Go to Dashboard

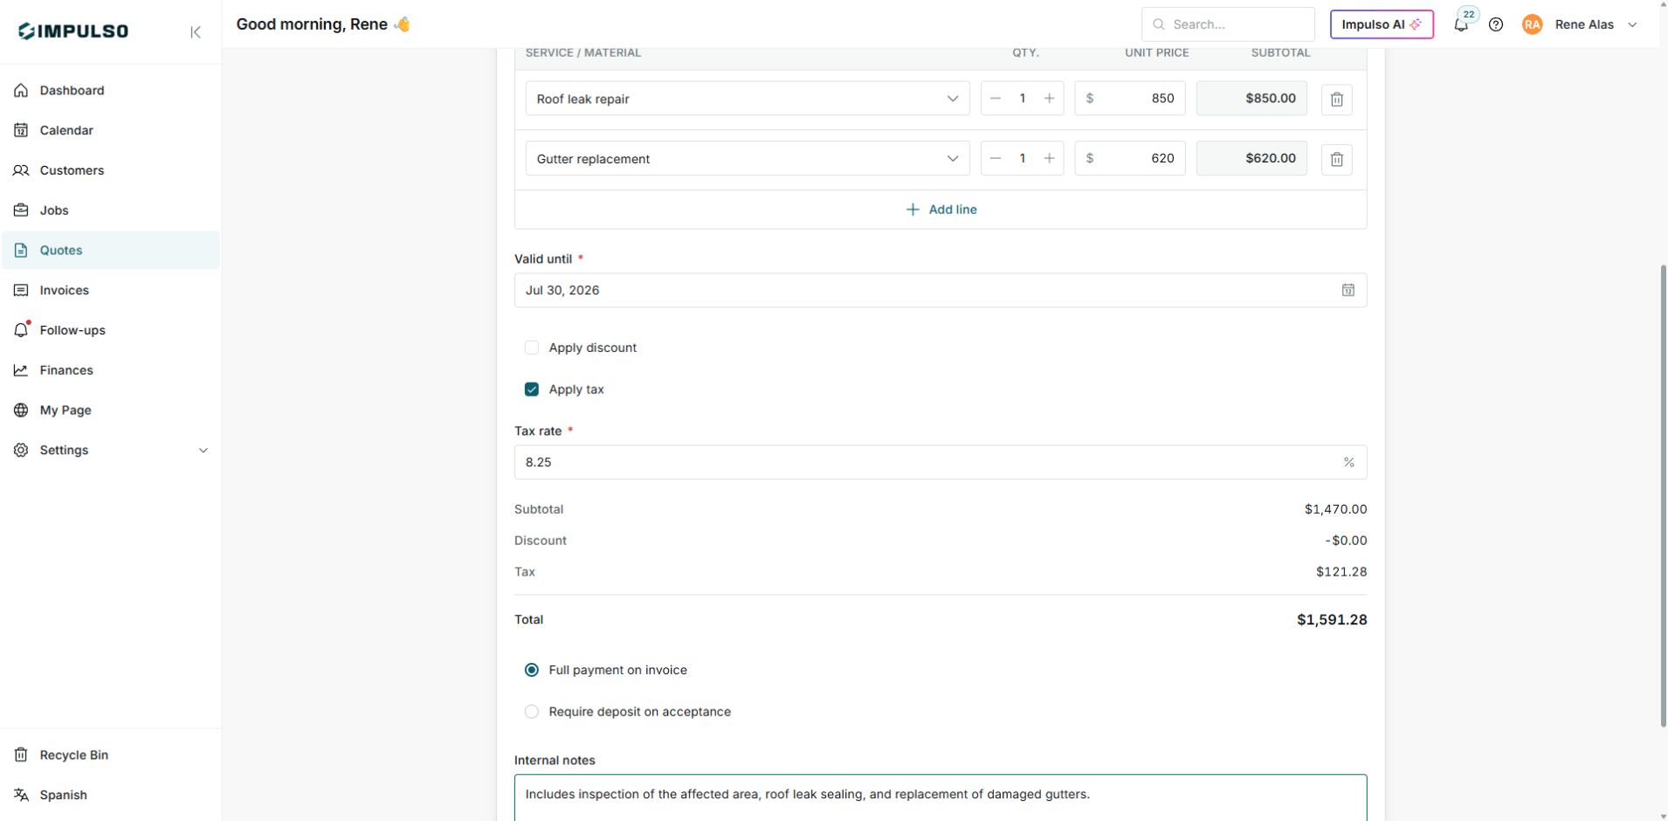[110, 90]
